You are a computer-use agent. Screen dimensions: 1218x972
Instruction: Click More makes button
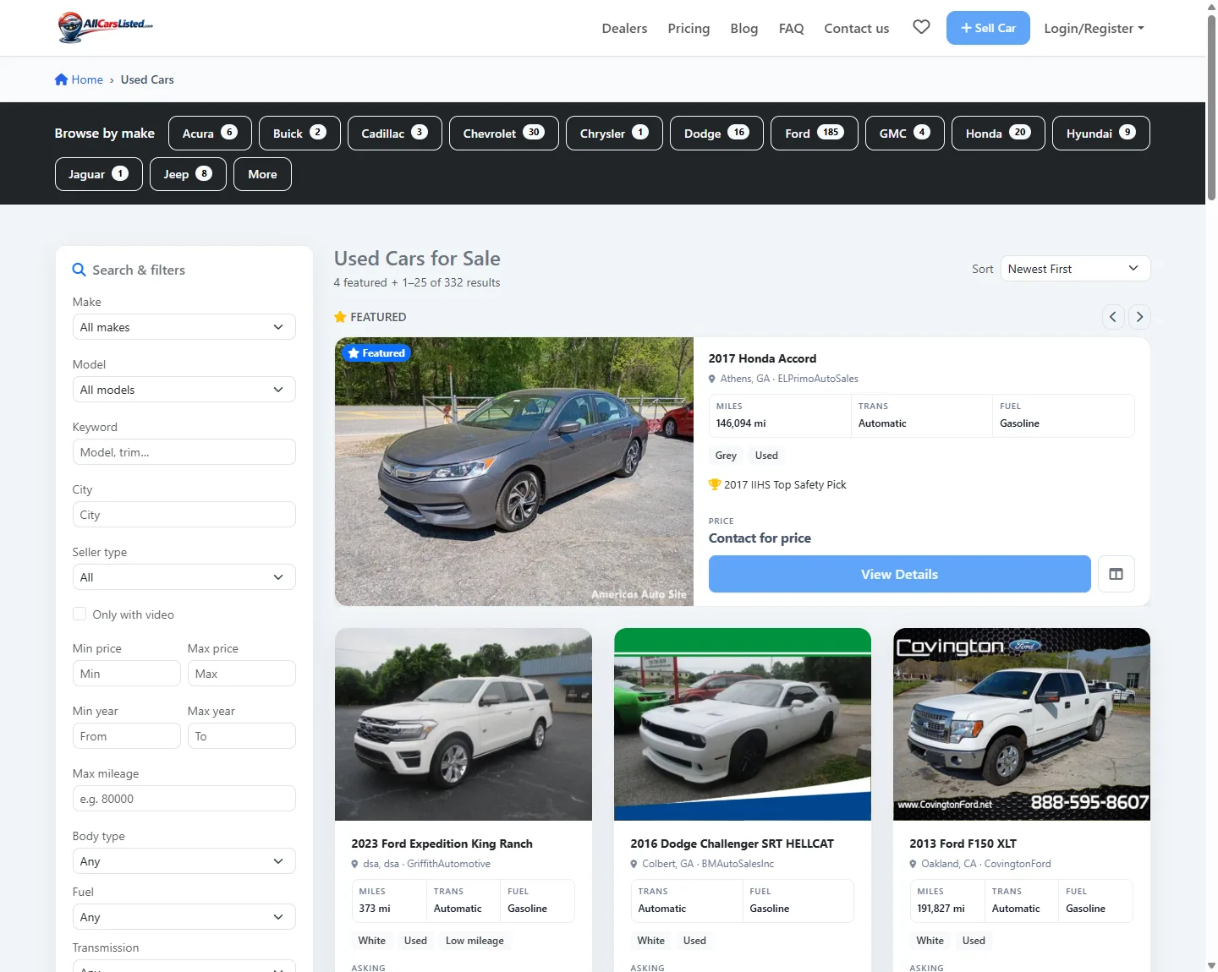tap(262, 174)
